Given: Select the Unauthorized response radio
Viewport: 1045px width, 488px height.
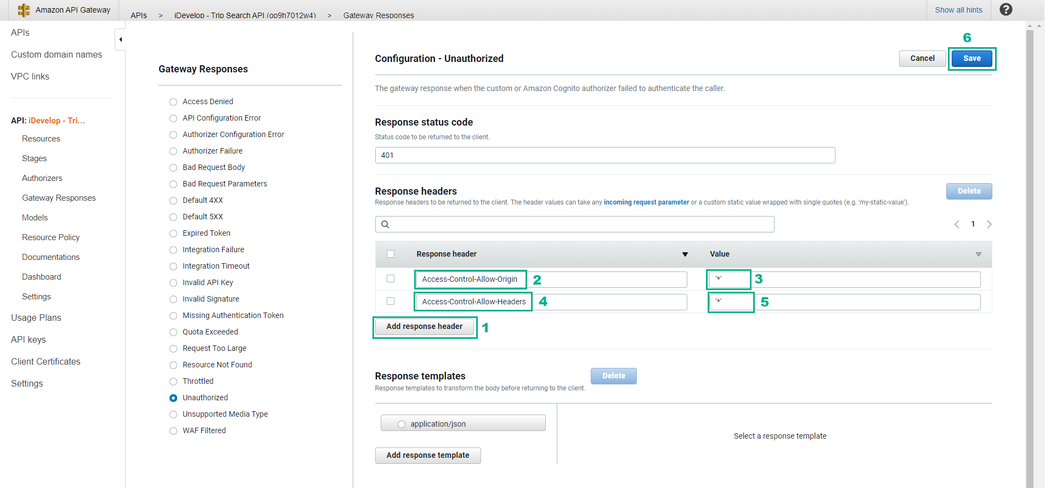Looking at the screenshot, I should [x=173, y=398].
